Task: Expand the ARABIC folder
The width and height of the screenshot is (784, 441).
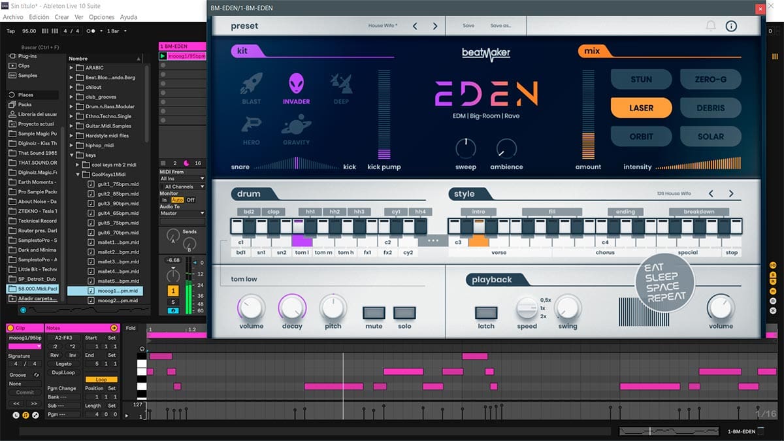Action: pyautogui.click(x=72, y=68)
